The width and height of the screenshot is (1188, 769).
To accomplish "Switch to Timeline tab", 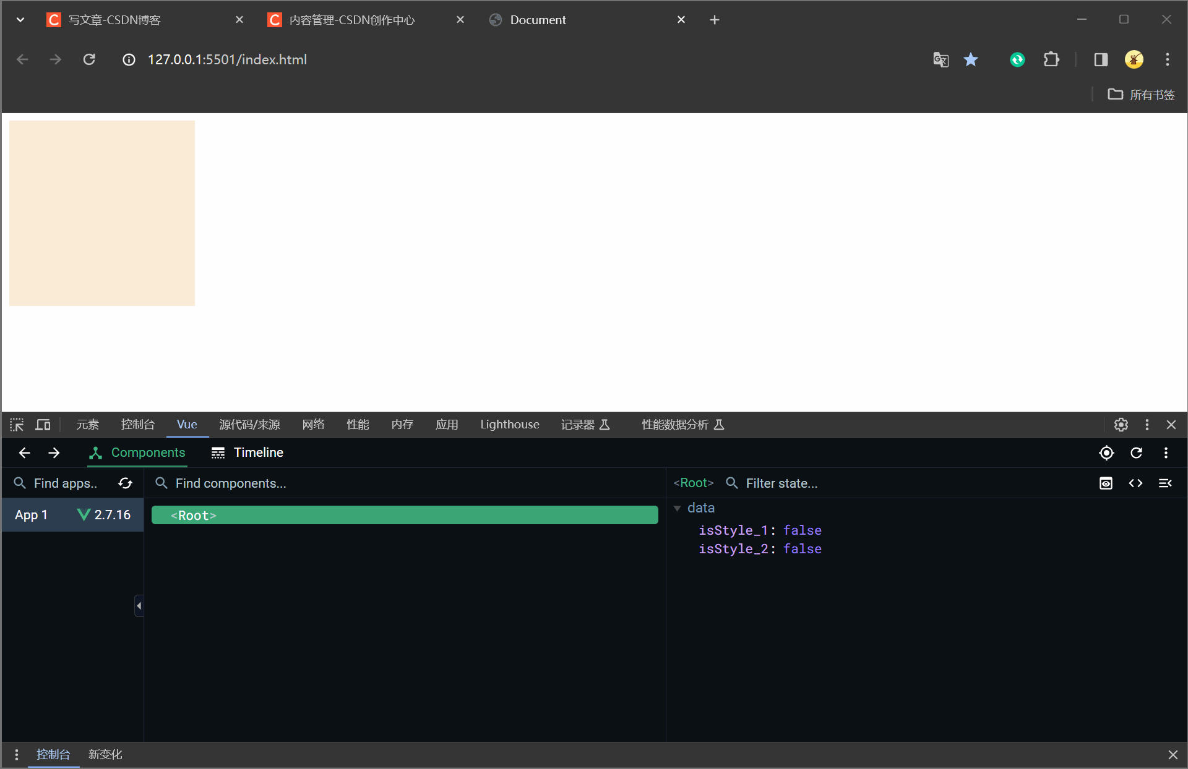I will [x=247, y=452].
